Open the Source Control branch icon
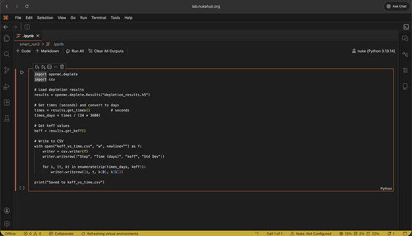 pos(7,70)
